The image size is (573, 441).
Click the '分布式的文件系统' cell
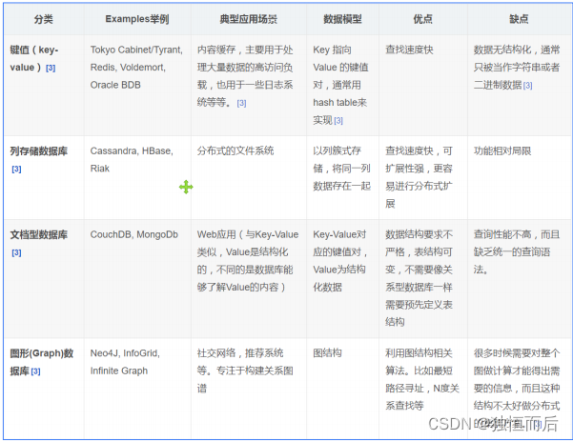pyautogui.click(x=235, y=150)
